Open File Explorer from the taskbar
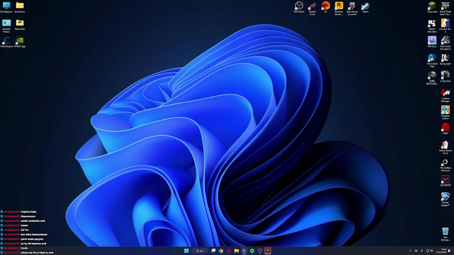454x255 pixels. click(237, 251)
